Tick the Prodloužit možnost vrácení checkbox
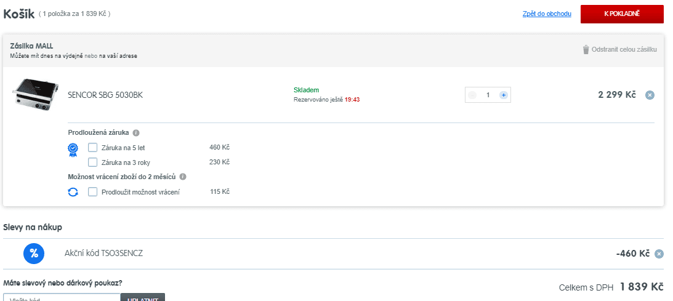The image size is (673, 301). (x=93, y=191)
